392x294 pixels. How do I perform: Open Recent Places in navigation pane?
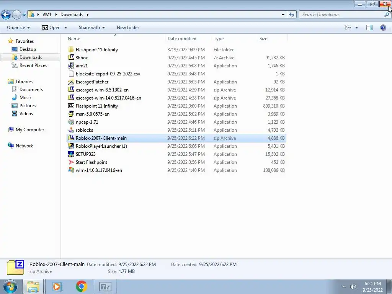pos(33,65)
